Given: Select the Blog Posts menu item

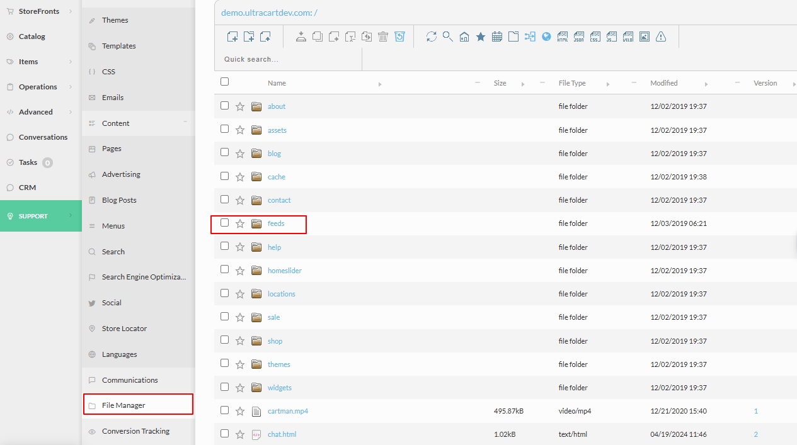Looking at the screenshot, I should tap(119, 200).
